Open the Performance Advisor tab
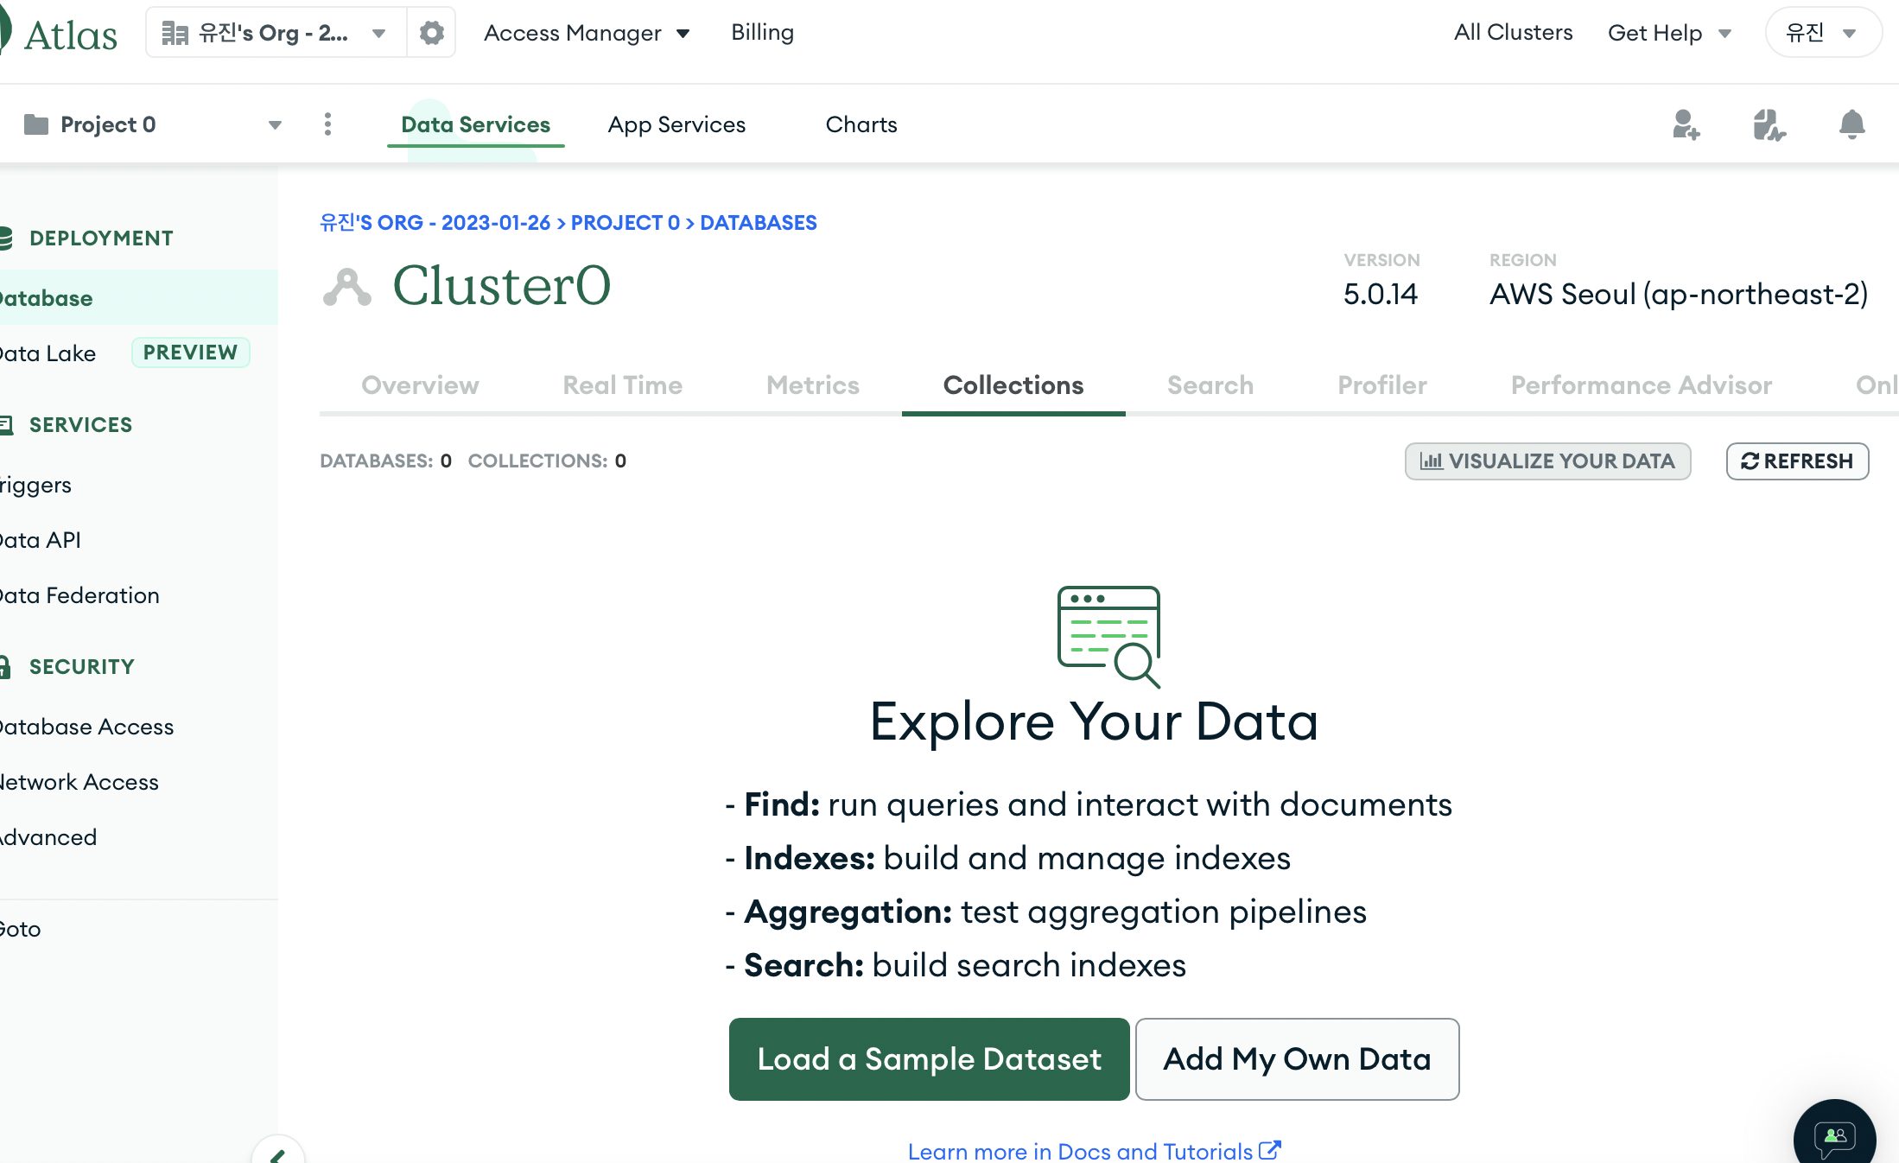The image size is (1899, 1163). coord(1642,385)
